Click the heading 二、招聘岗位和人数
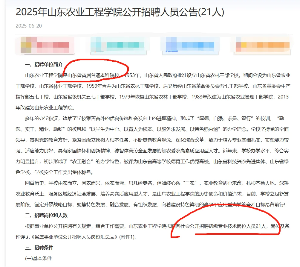Image resolution: width=300 pixels, height=267 pixels. [x=46, y=215]
